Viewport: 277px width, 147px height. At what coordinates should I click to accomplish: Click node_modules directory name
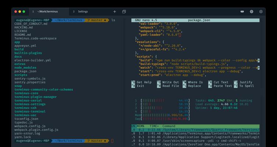click(25, 68)
